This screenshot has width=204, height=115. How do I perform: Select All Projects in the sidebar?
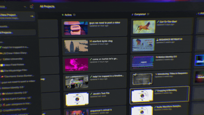point(18,33)
